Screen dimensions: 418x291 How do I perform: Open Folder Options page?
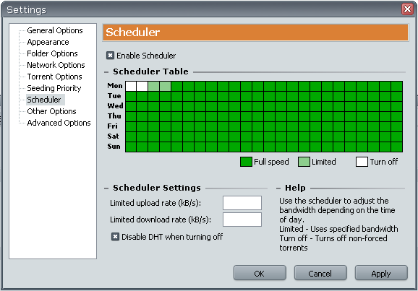pos(52,53)
